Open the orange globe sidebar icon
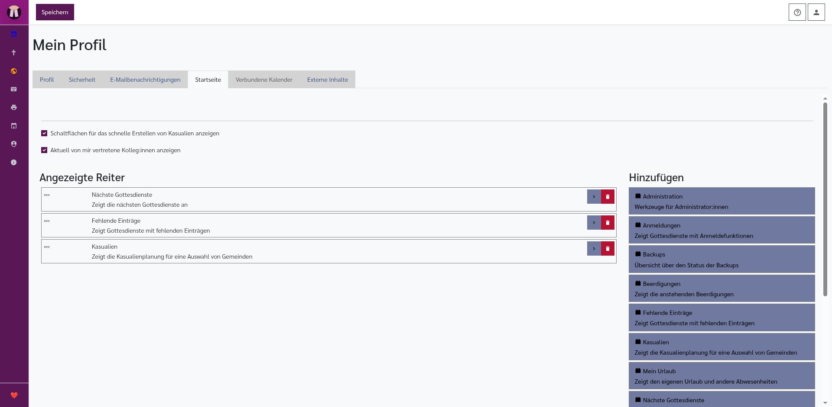832x407 pixels. click(14, 71)
